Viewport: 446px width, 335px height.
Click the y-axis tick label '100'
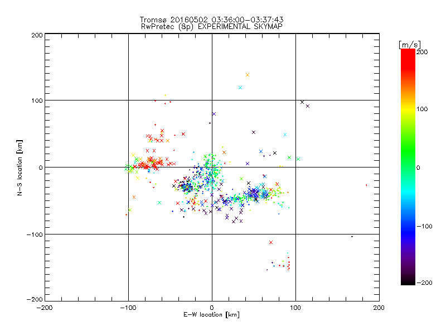37,100
